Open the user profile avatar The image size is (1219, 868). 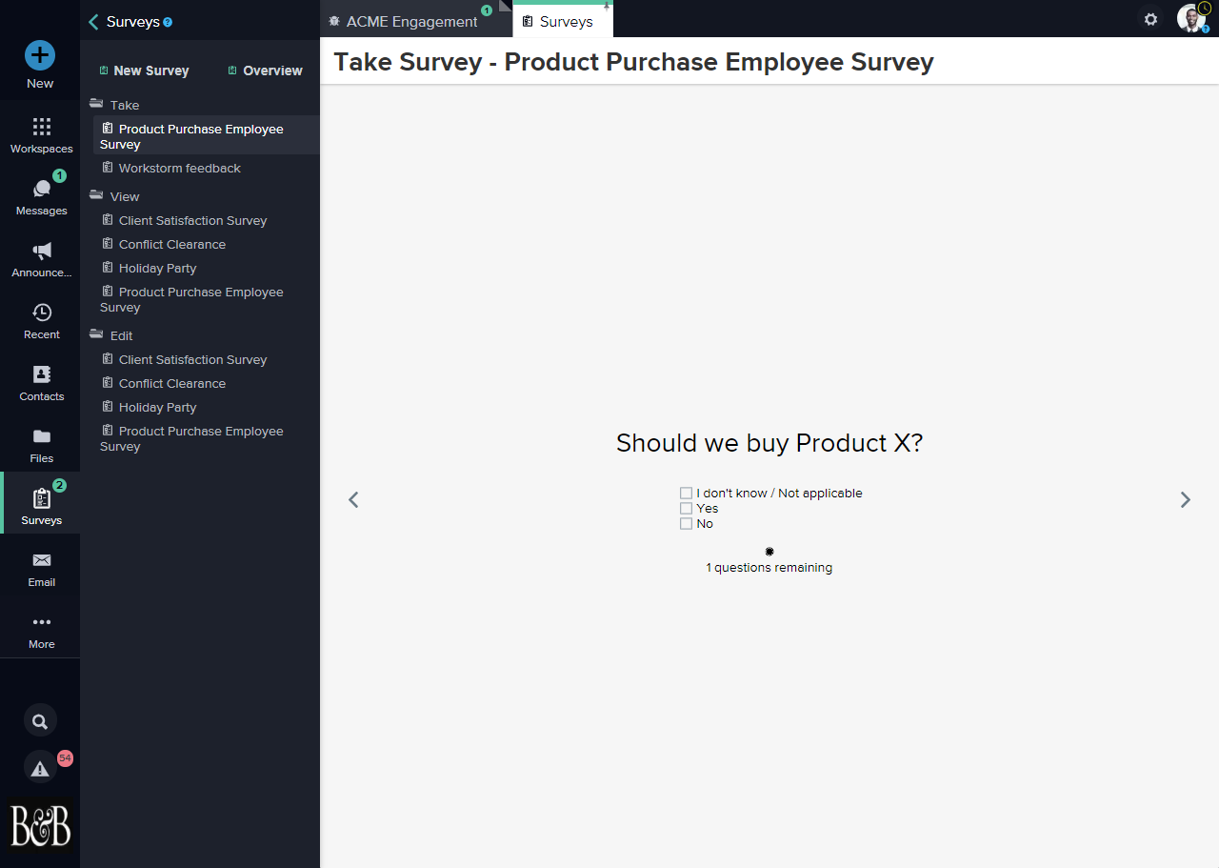point(1191,18)
